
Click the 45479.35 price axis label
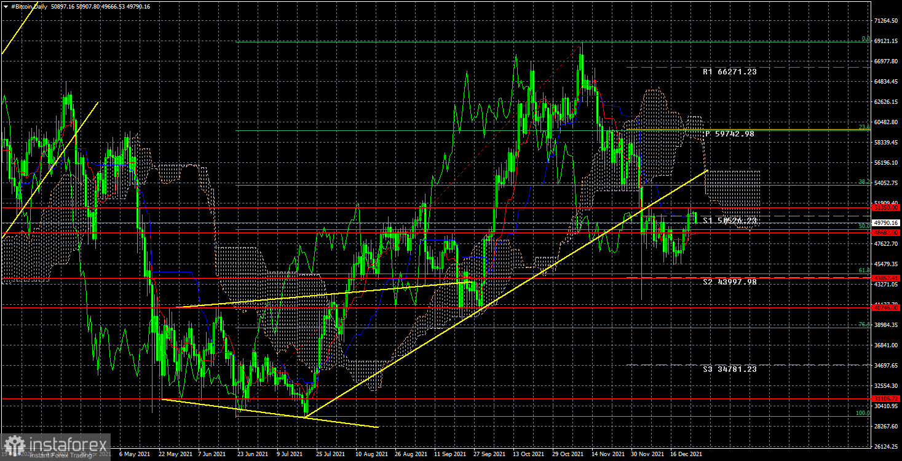coord(886,264)
